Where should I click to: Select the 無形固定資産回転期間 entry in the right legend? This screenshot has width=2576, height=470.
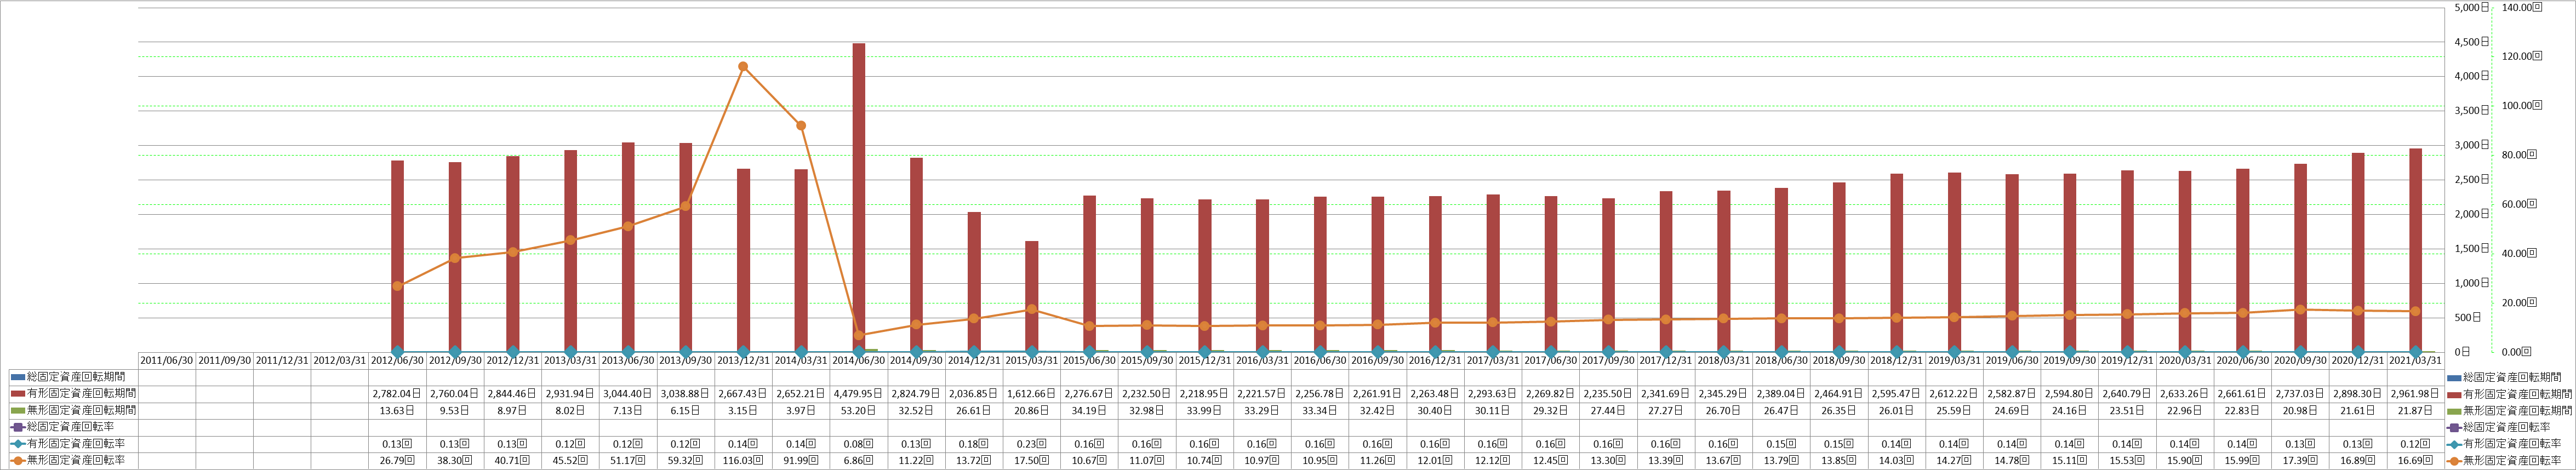click(2511, 411)
